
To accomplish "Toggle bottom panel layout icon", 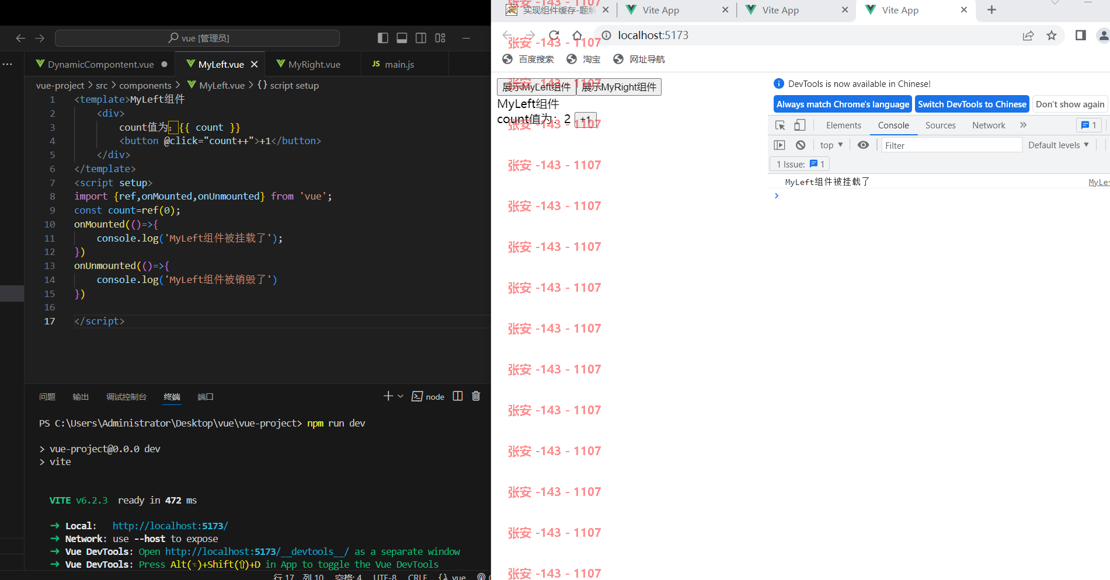I will pos(402,38).
